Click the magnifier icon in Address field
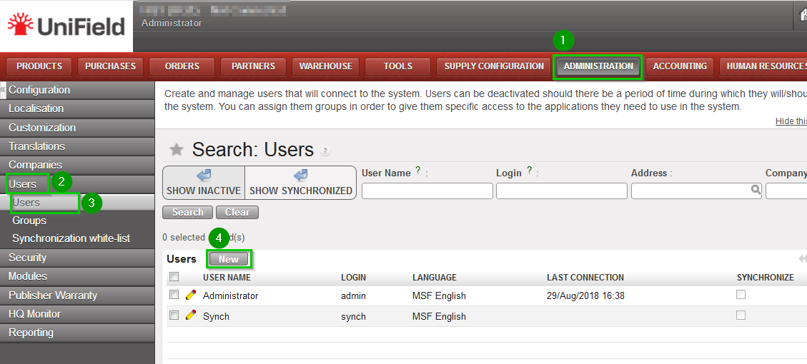The image size is (807, 364). pos(756,191)
